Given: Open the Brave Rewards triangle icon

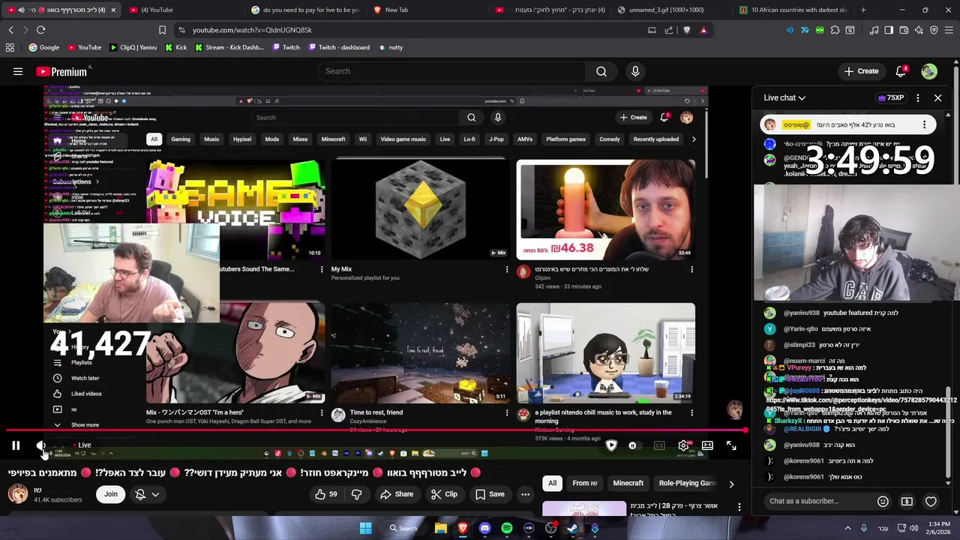Looking at the screenshot, I should pyautogui.click(x=703, y=30).
